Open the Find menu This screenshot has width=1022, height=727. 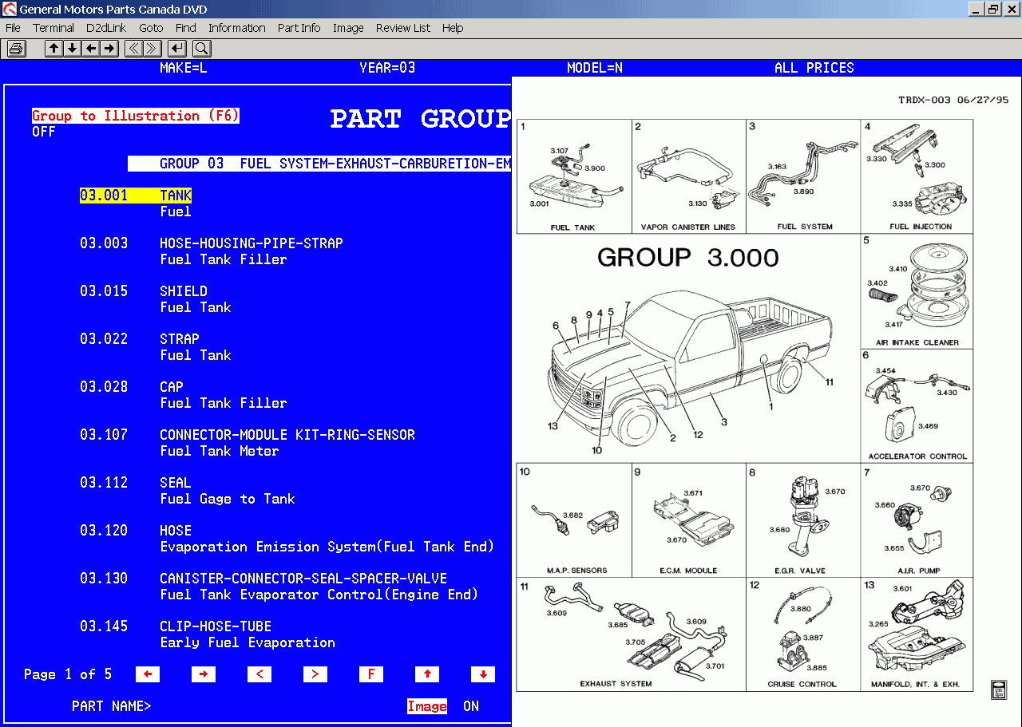(185, 28)
